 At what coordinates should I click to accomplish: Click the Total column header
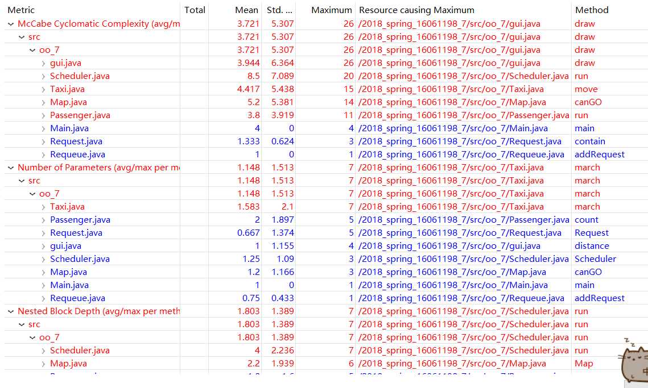[195, 10]
